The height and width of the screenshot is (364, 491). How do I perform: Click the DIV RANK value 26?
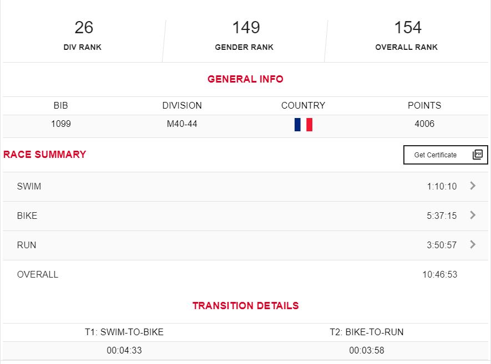point(84,28)
